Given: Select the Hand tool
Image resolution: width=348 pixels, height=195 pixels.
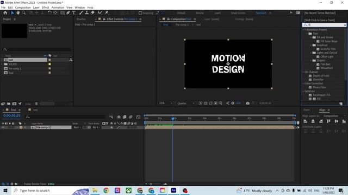Looking at the screenshot, I should (18, 13).
